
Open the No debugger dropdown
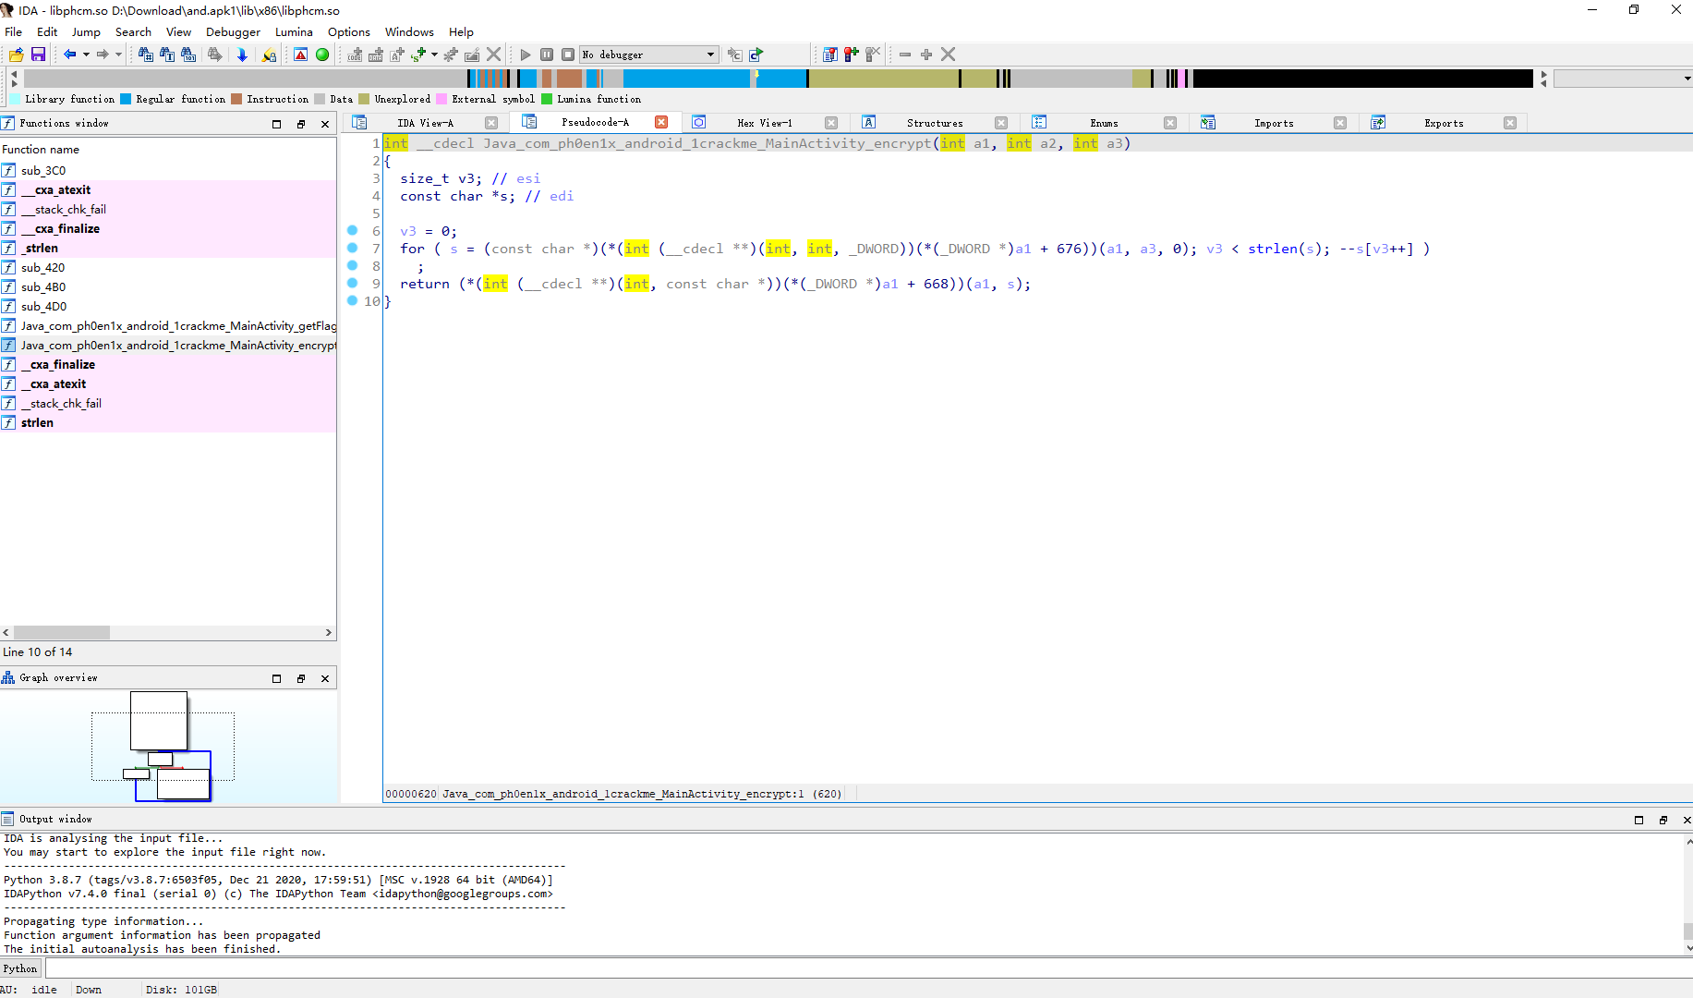click(x=649, y=55)
